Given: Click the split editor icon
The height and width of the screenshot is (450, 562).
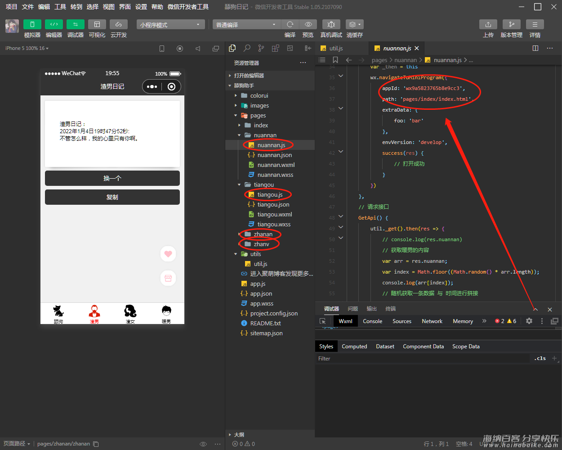Looking at the screenshot, I should (535, 48).
